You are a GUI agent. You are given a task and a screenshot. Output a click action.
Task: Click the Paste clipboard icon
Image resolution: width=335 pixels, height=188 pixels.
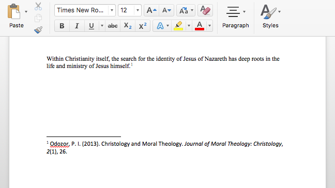14,11
